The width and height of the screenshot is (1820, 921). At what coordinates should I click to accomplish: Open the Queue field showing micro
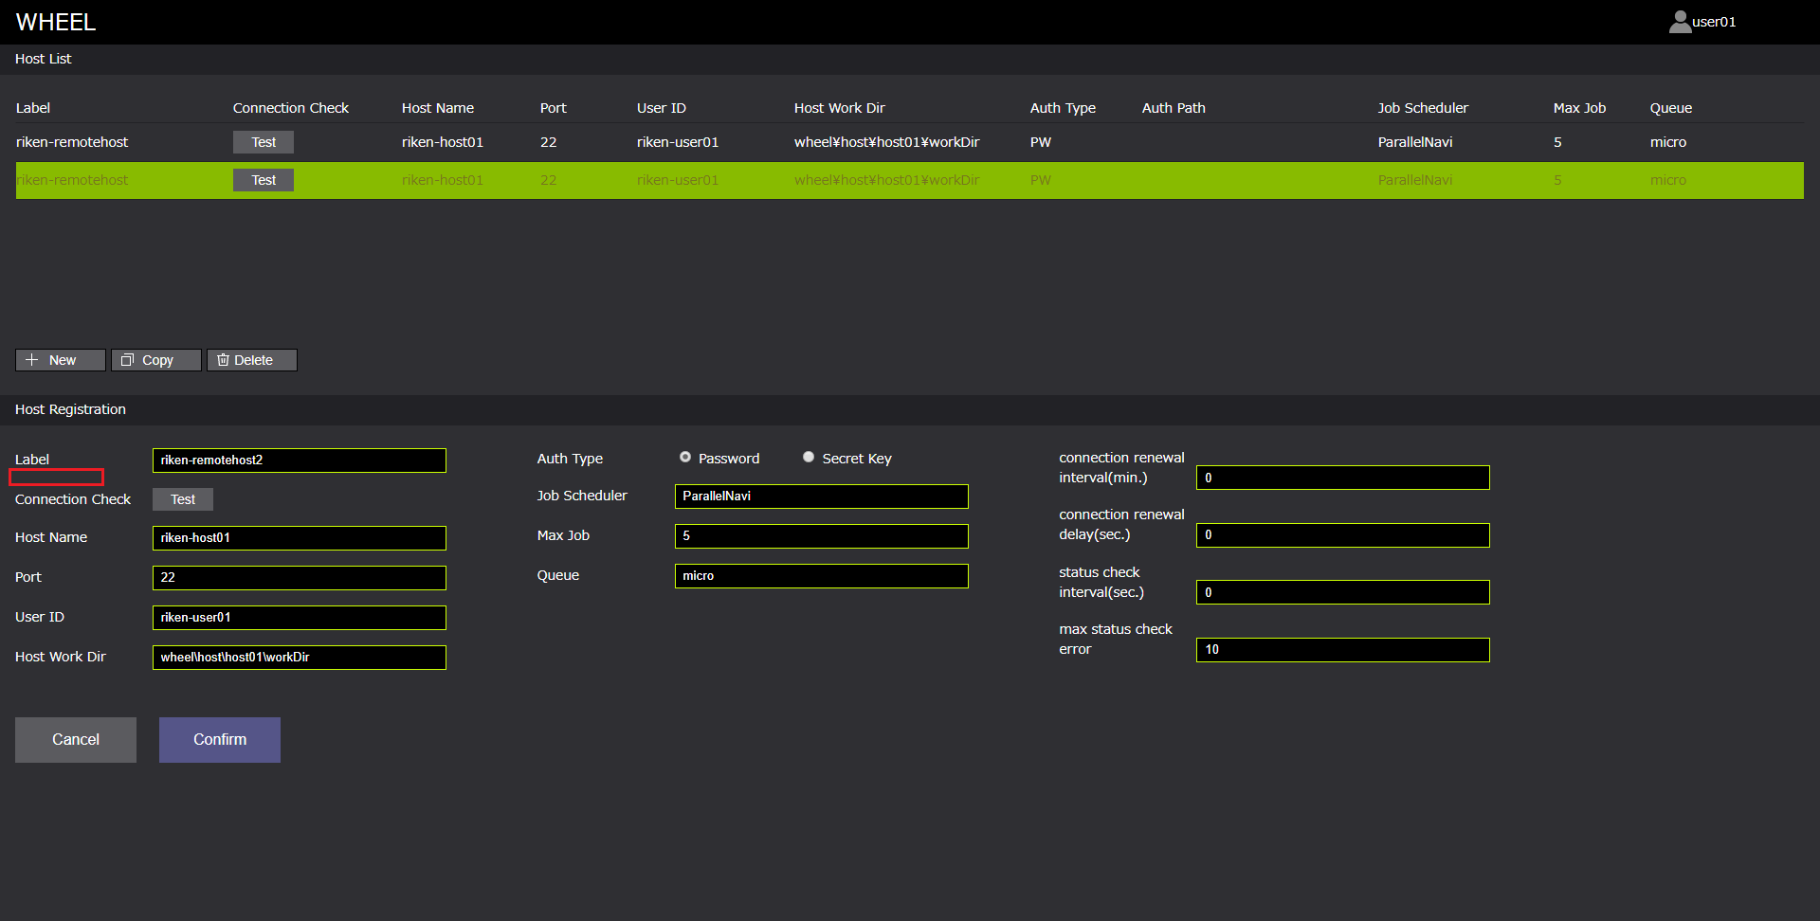pos(821,576)
